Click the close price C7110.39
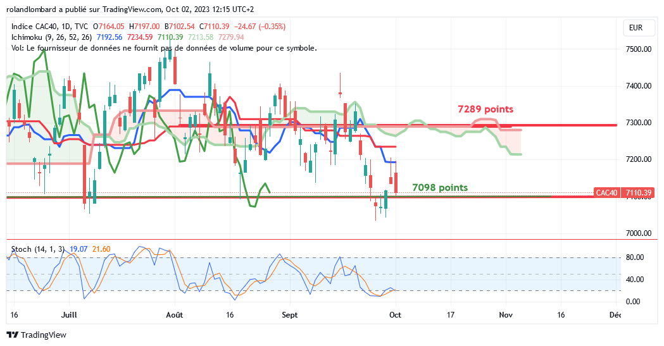Screen dimensions: 664x346 215,26
